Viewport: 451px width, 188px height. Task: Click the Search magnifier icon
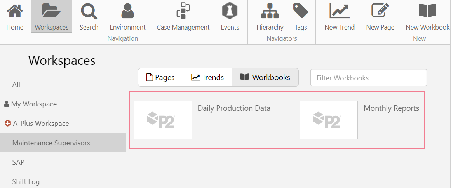click(x=89, y=11)
